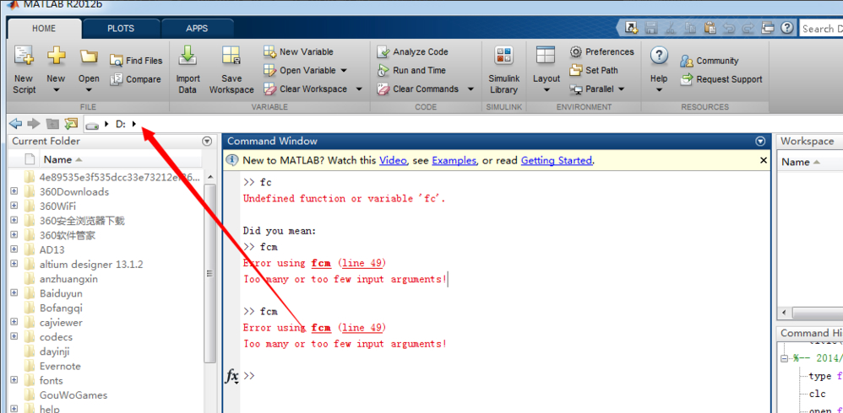Collapse the 2014 Command History node
The height and width of the screenshot is (413, 843).
[785, 359]
